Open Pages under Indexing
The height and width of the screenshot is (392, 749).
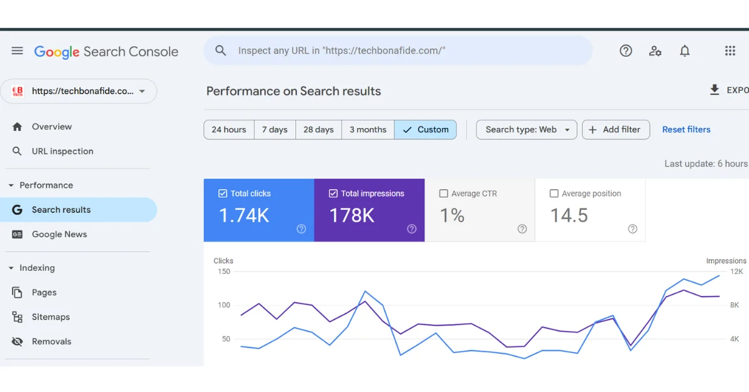click(x=79, y=293)
